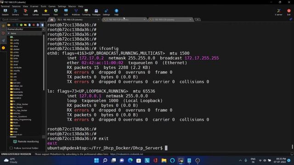Click the first folder icon in file browser toolbar

pos(9,25)
